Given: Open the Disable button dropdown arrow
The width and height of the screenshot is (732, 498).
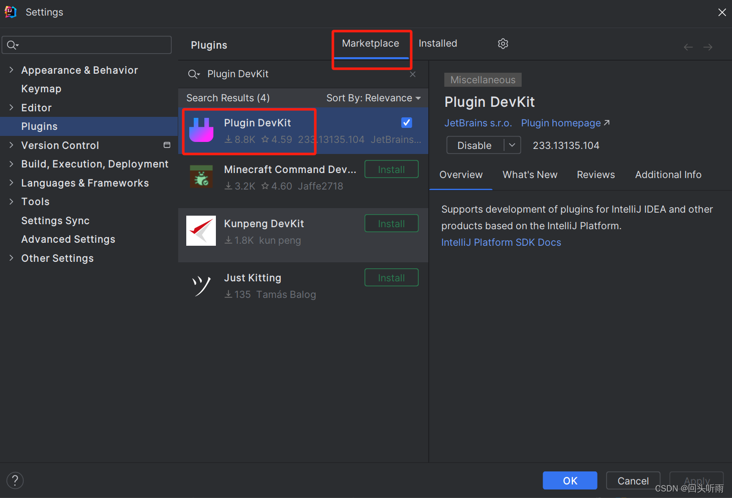Looking at the screenshot, I should click(512, 145).
